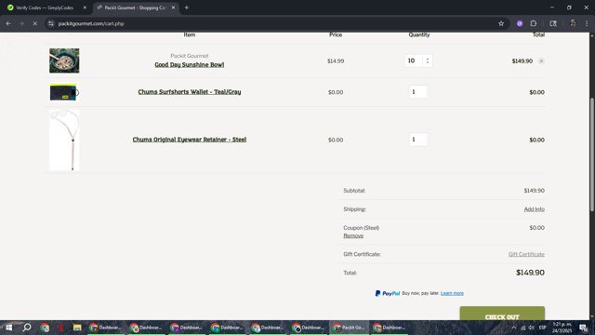Open the Extensions puzzle icon
The width and height of the screenshot is (595, 335).
[533, 23]
